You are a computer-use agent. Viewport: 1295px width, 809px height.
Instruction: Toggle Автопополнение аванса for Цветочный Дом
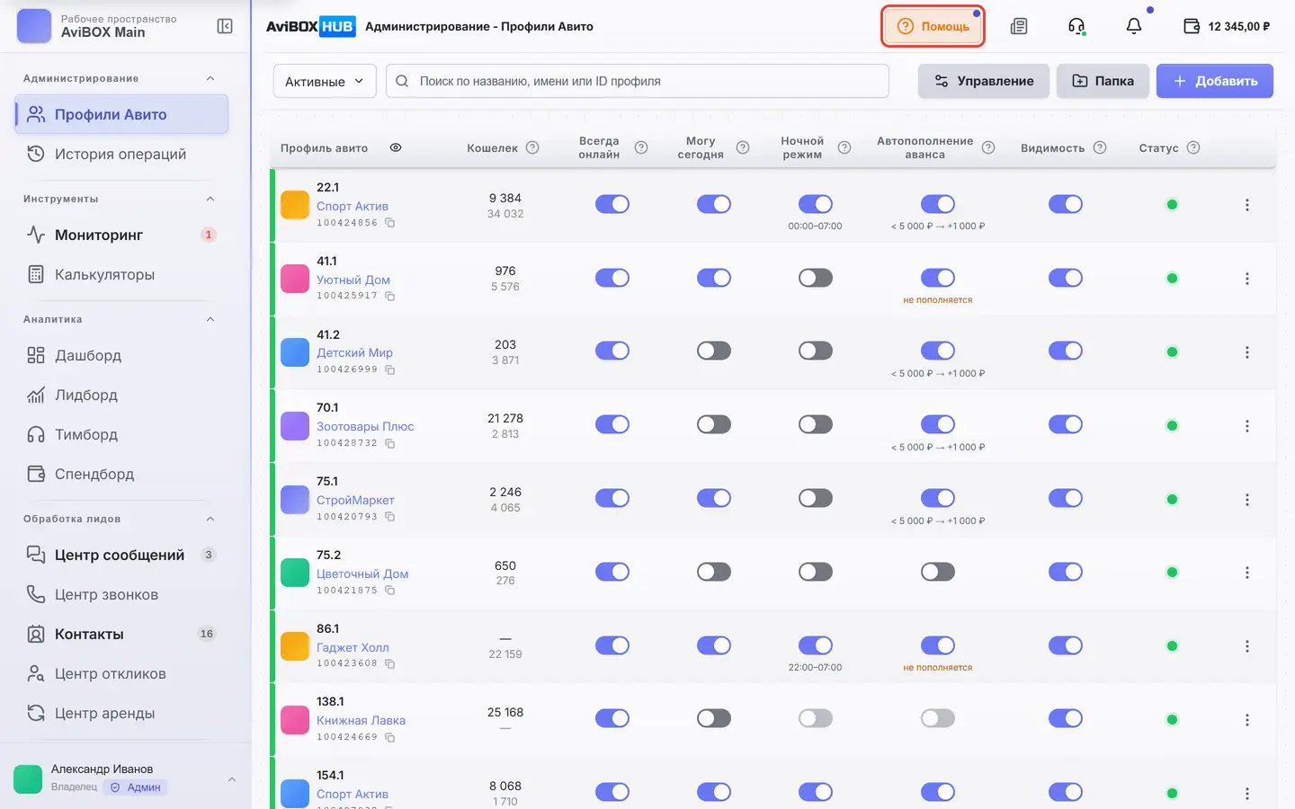[x=938, y=572]
